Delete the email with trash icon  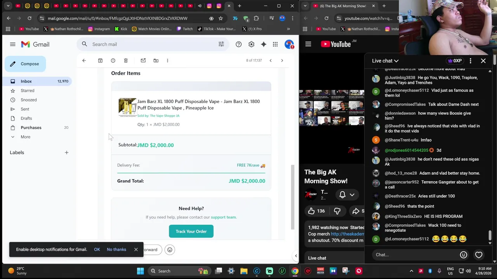coord(126,60)
